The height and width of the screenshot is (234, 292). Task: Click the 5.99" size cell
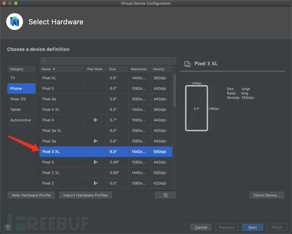pos(118,173)
